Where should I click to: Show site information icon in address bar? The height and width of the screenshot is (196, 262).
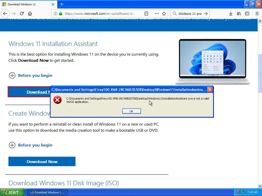[x=55, y=14]
